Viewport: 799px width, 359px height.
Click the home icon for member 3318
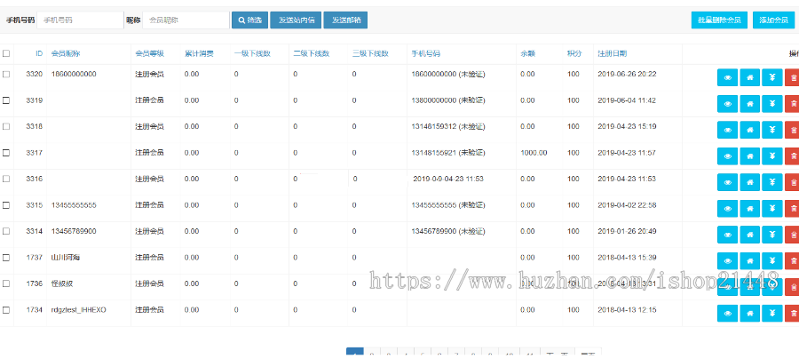[x=749, y=130]
